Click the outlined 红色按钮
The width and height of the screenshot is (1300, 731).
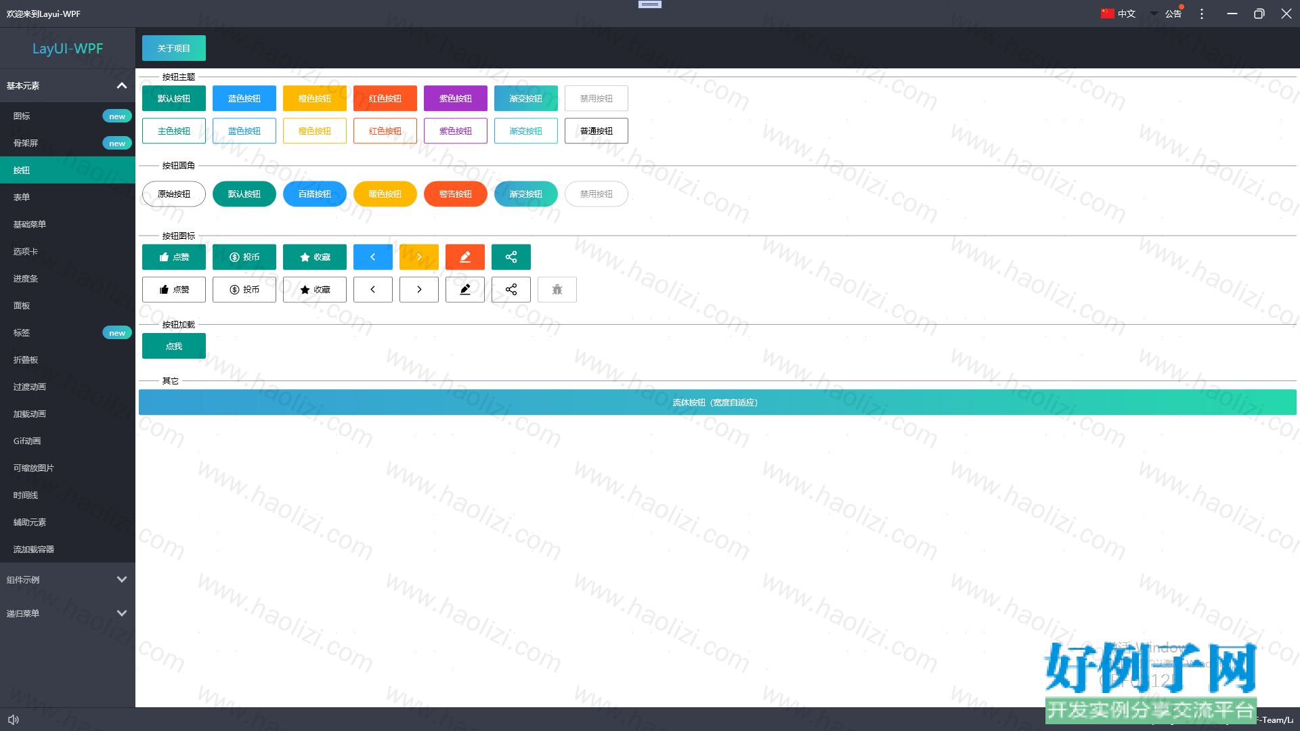click(385, 131)
